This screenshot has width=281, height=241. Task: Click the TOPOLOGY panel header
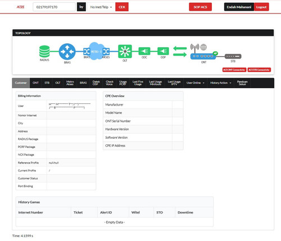click(x=143, y=33)
